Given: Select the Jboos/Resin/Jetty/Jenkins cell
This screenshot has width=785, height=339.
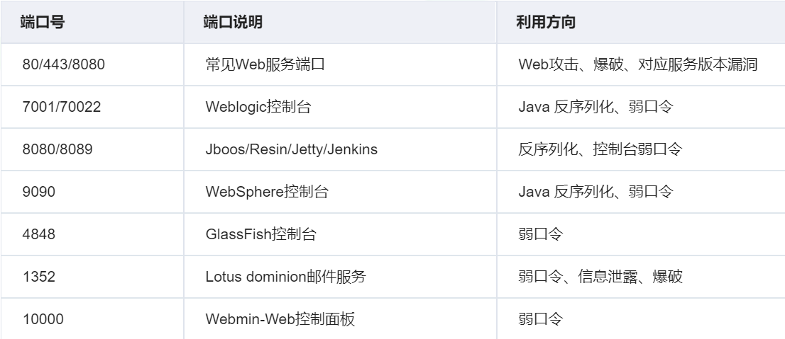Looking at the screenshot, I should pyautogui.click(x=340, y=149).
